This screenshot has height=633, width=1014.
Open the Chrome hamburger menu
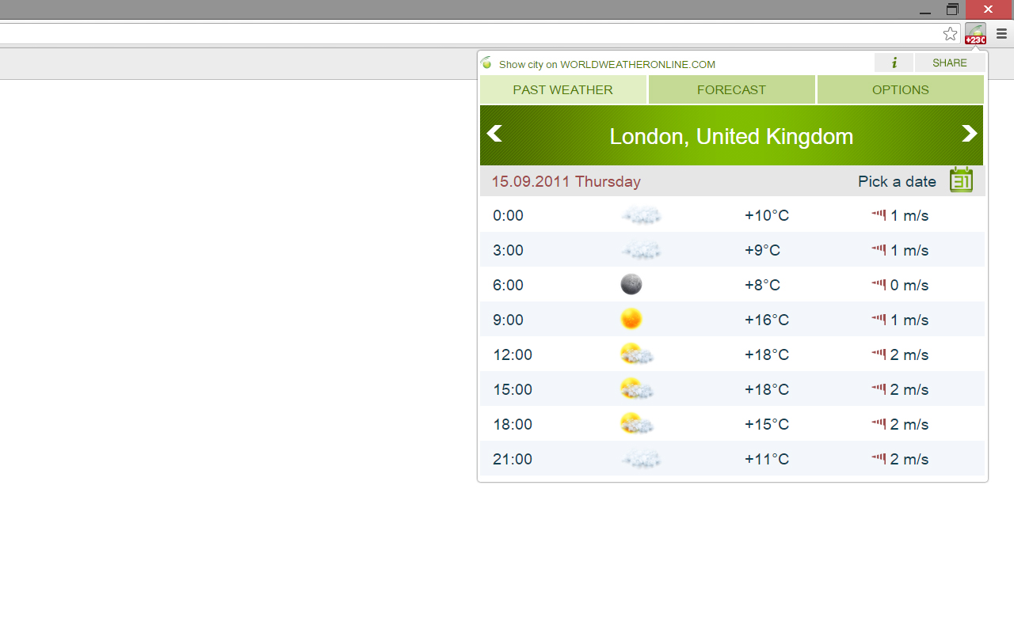(x=1001, y=33)
